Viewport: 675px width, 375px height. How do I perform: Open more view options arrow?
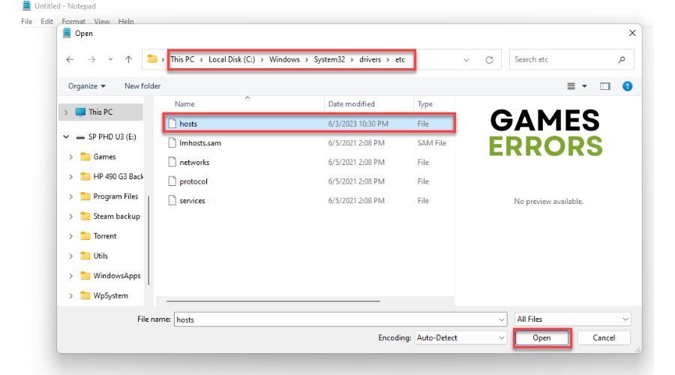coord(584,86)
